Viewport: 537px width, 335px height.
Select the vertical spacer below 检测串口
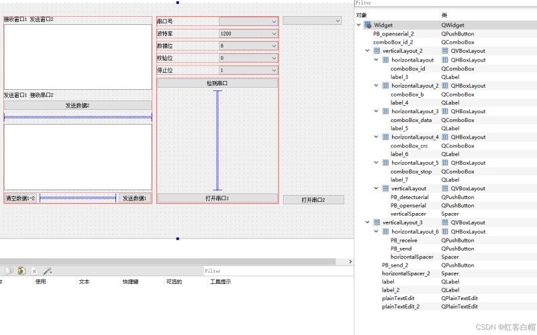(x=217, y=141)
